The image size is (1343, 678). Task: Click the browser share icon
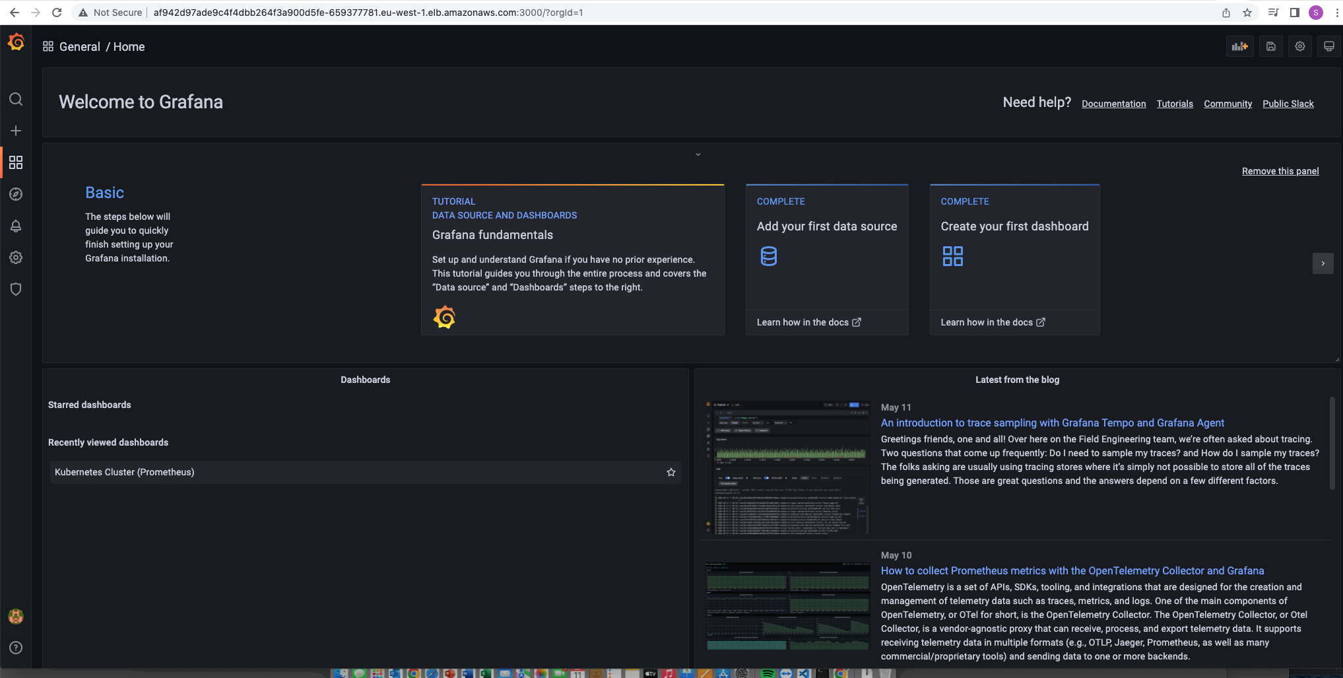point(1226,13)
